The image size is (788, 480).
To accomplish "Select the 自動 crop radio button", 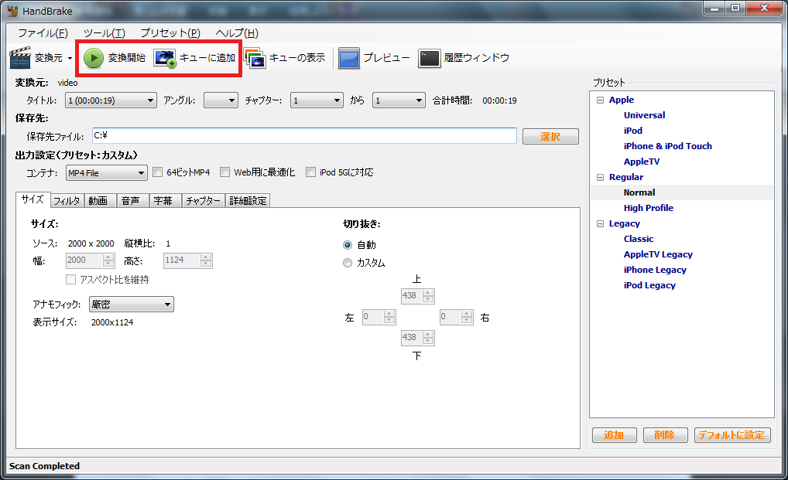I will 348,245.
